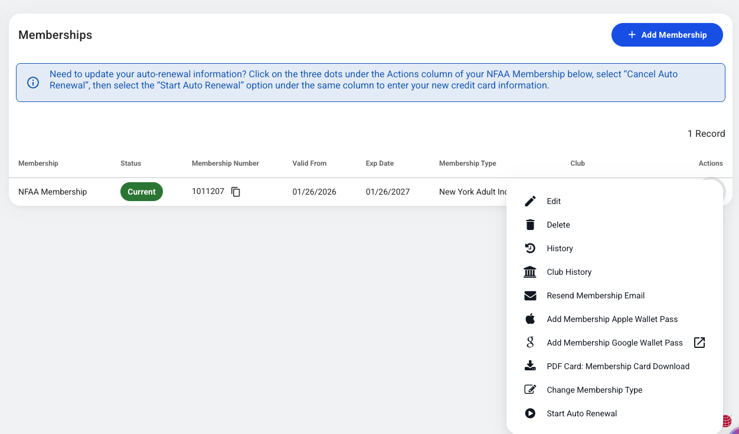
Task: Select Resend Membership Email option
Action: click(x=596, y=295)
